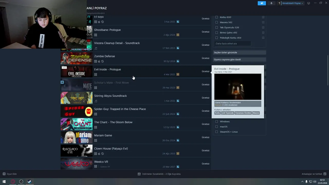This screenshot has height=185, width=329.
Task: Open Steam announcements megaphone button
Action: pyautogui.click(x=262, y=3)
